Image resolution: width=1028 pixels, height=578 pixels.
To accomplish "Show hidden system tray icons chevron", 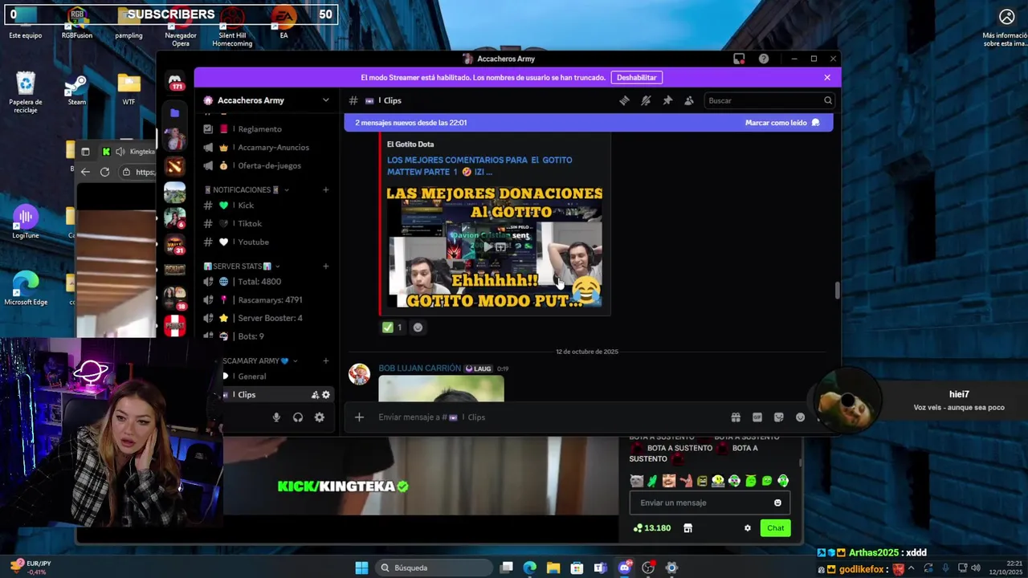I will click(x=912, y=568).
